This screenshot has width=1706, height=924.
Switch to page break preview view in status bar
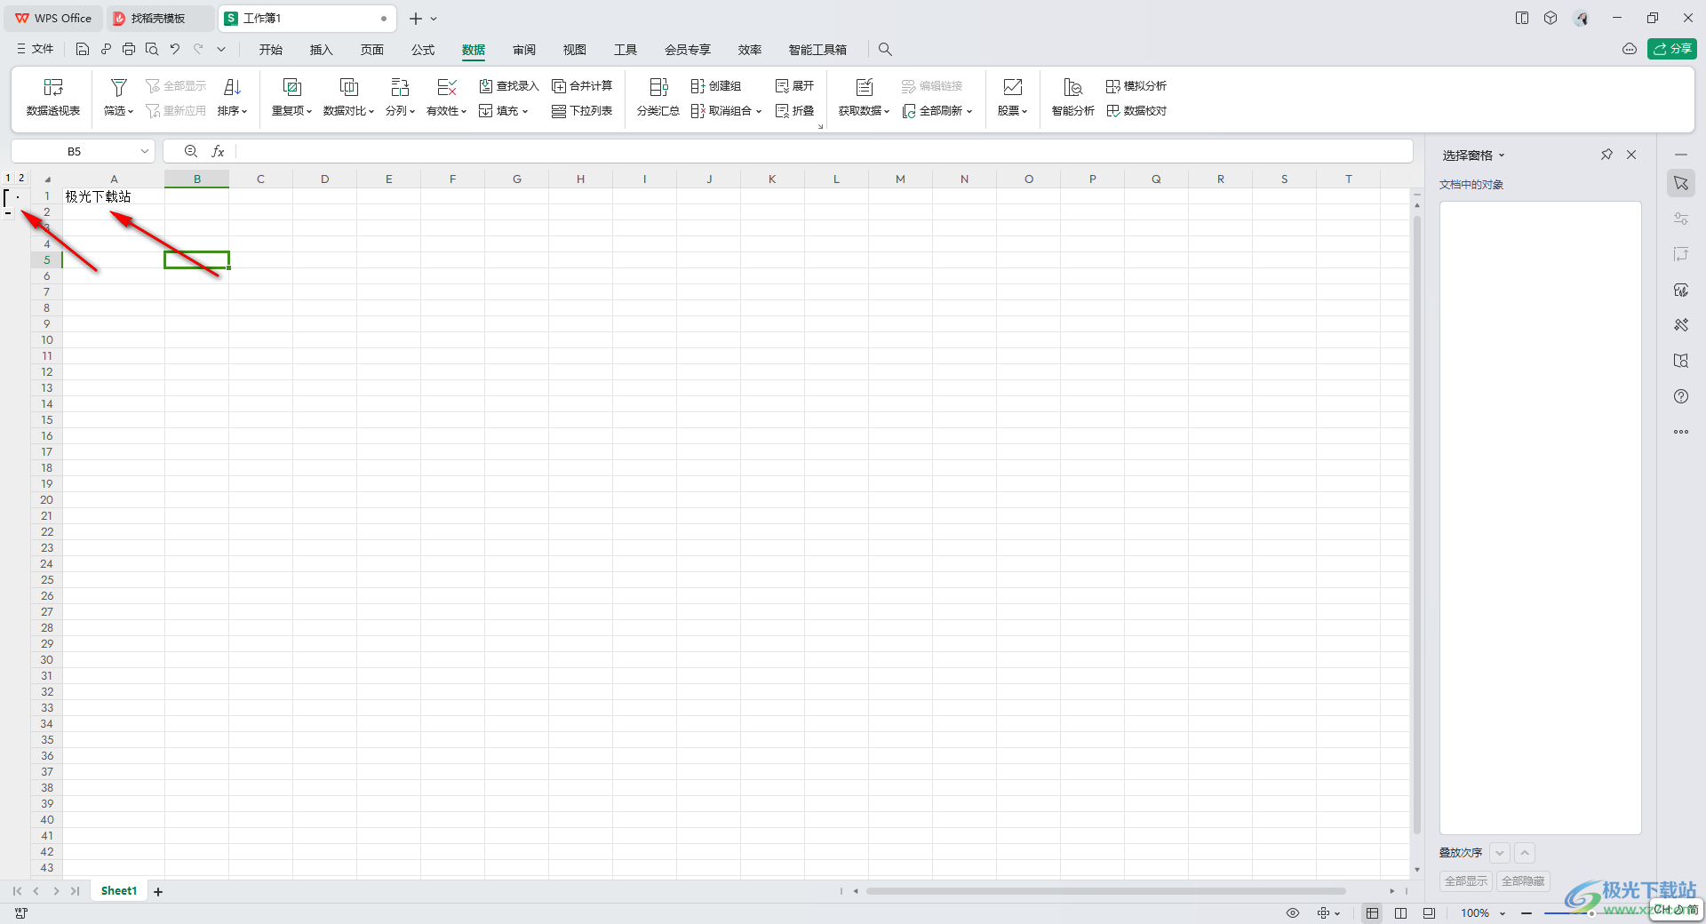(x=1401, y=913)
